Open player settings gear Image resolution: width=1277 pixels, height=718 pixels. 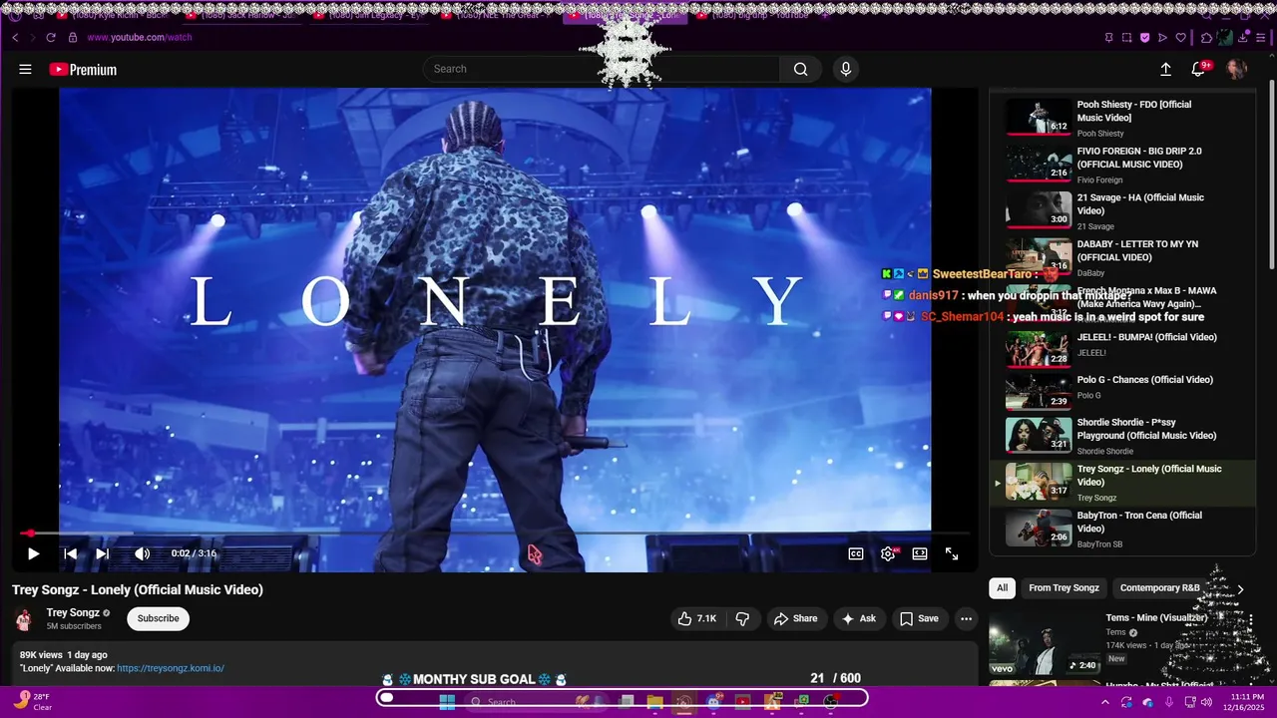point(888,553)
